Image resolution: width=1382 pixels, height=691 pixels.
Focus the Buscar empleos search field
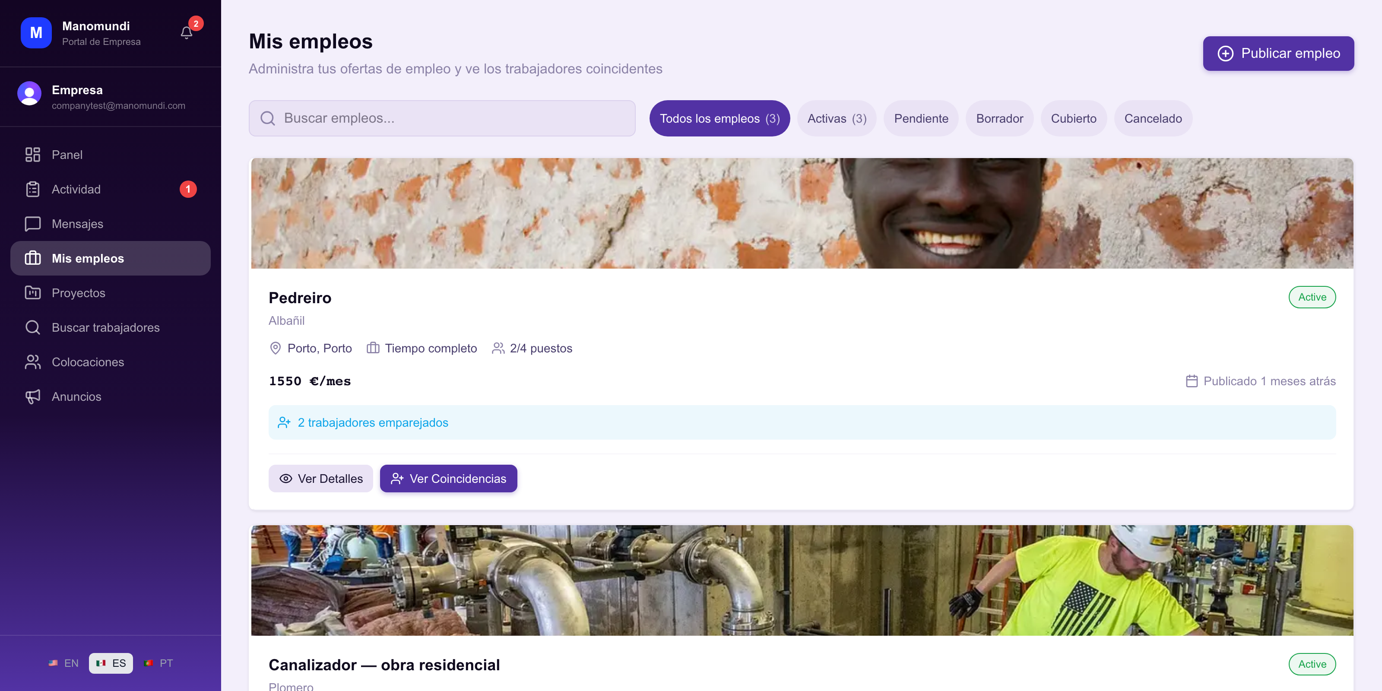click(x=442, y=118)
